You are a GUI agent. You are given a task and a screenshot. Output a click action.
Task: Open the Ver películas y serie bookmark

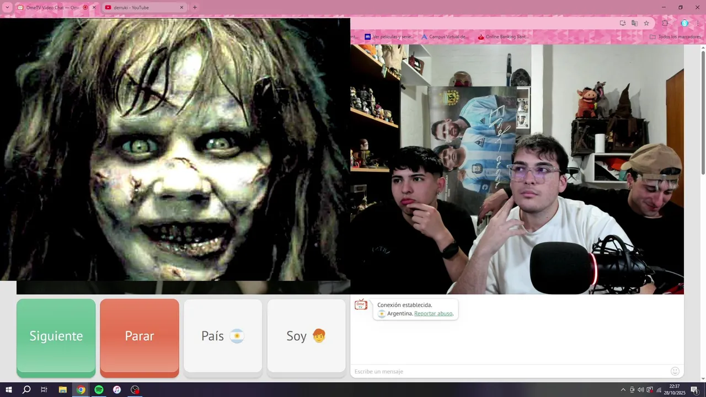point(389,37)
